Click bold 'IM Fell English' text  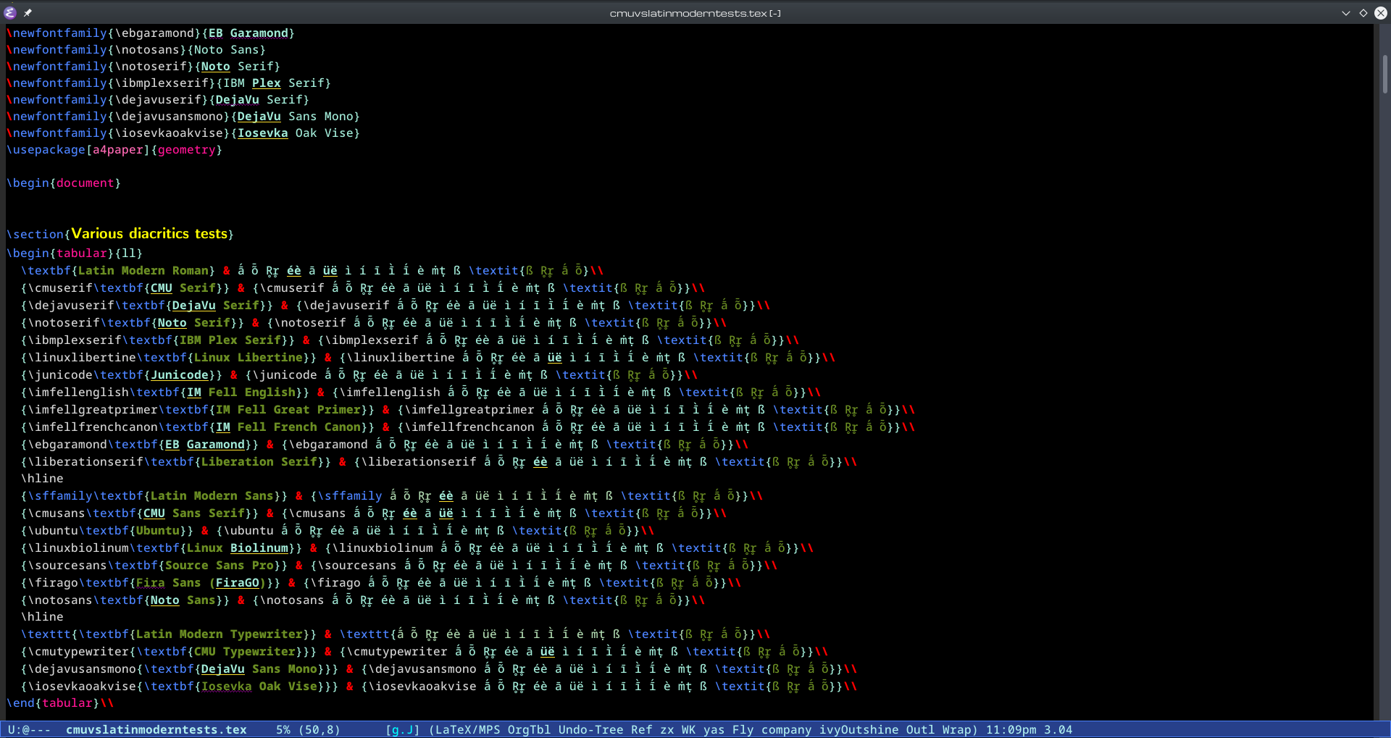click(241, 392)
